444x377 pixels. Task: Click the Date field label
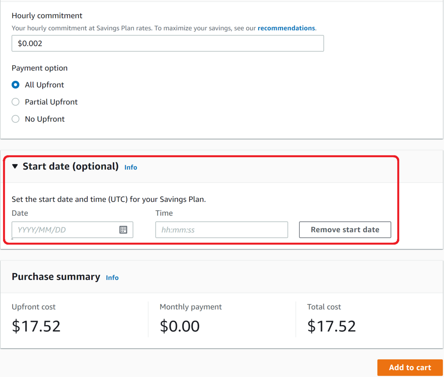click(20, 213)
